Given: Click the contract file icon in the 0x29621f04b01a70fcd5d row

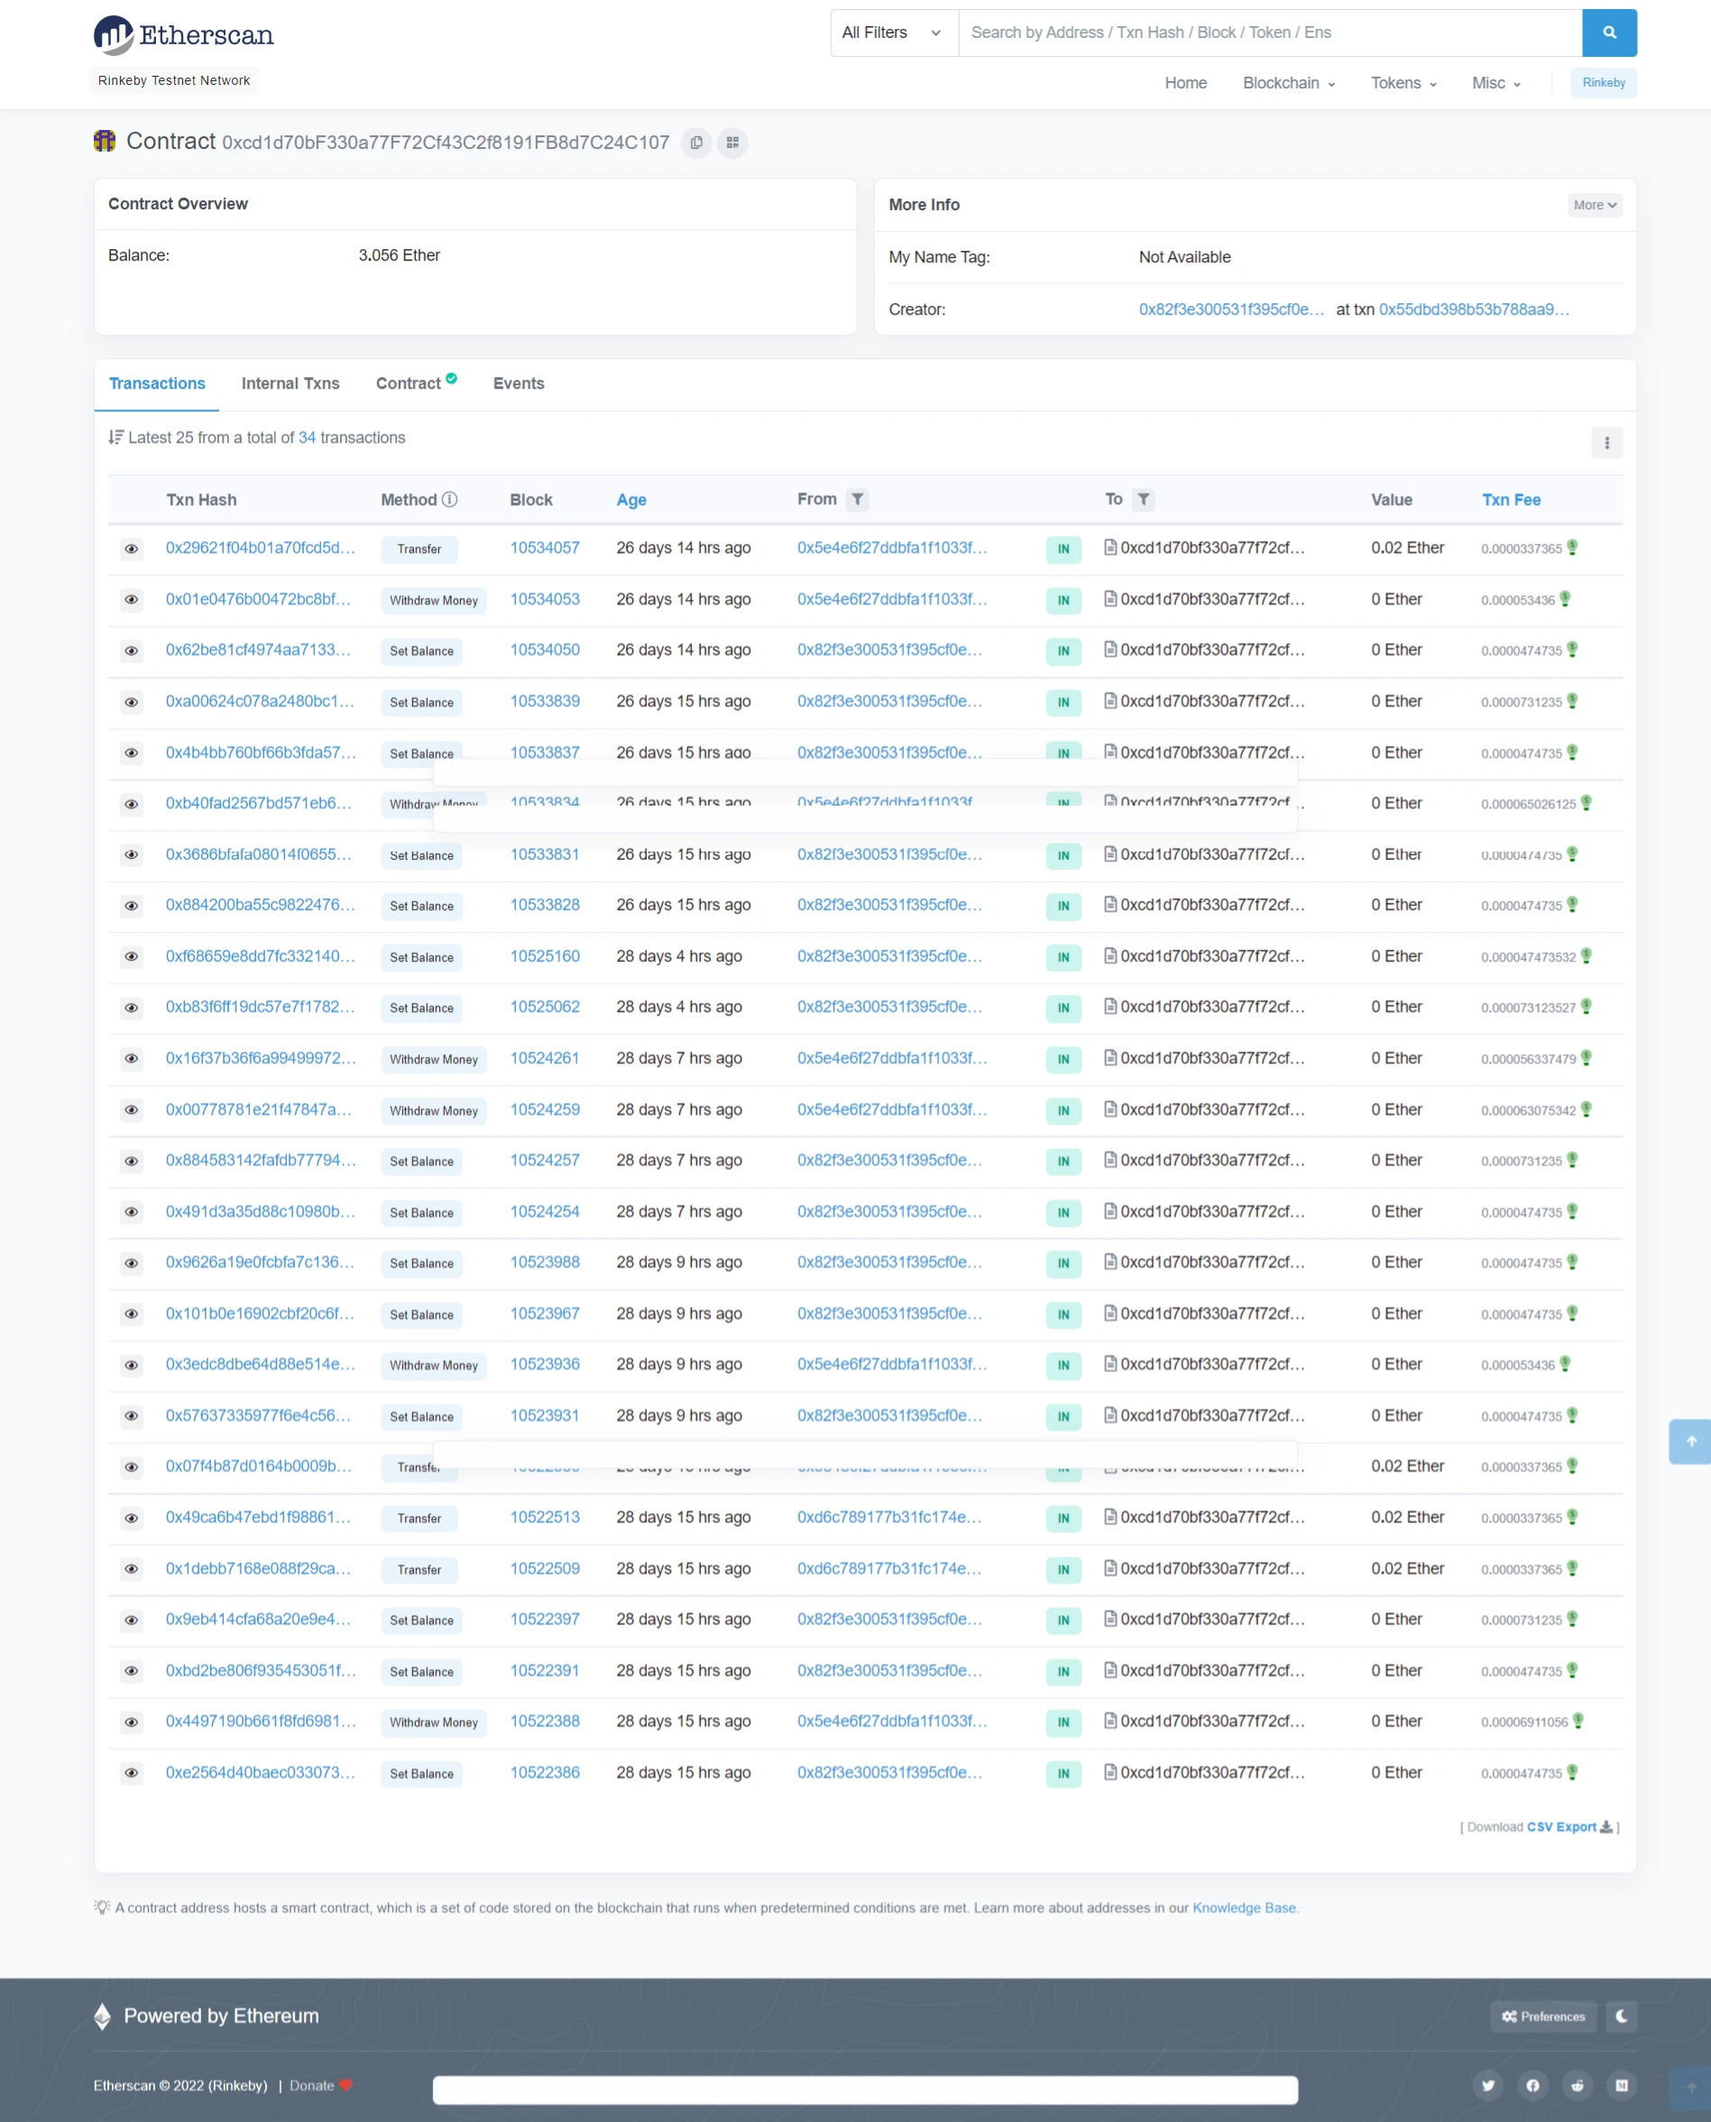Looking at the screenshot, I should point(1111,547).
